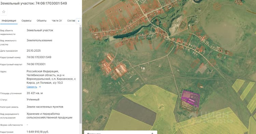
Task: Click the Форма собственности field label
Action: coord(11,125)
